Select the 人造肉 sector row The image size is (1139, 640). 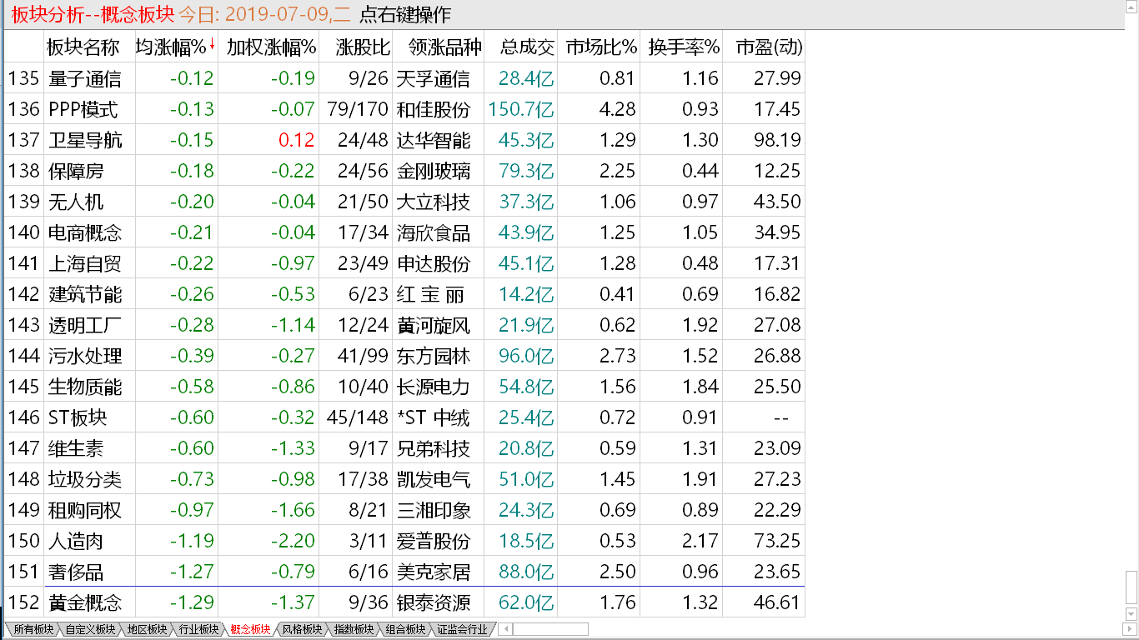[x=404, y=541]
